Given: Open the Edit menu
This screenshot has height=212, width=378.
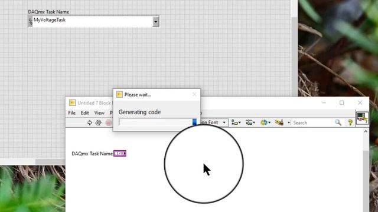Looking at the screenshot, I should click(85, 112).
